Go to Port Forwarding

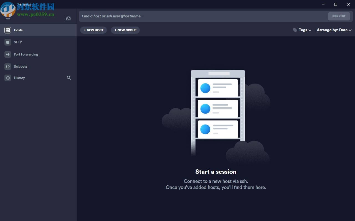pyautogui.click(x=38, y=54)
